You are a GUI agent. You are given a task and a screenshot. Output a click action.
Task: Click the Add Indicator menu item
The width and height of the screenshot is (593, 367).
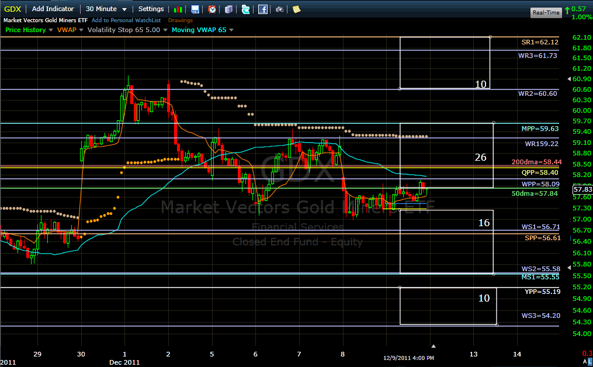pos(53,9)
